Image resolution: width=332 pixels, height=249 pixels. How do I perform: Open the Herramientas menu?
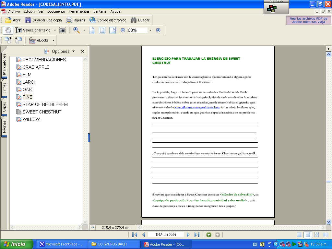click(x=79, y=11)
